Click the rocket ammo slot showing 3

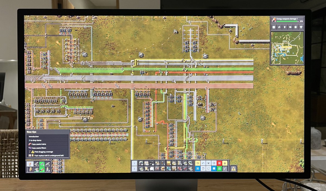click(x=48, y=169)
